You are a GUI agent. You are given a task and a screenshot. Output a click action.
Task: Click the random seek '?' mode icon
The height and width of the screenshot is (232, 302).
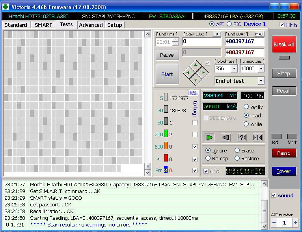coord(242,137)
